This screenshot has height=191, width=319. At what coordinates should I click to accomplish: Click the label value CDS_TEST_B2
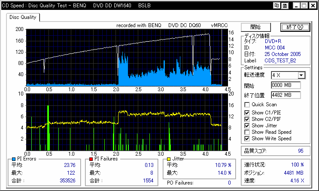pos(280,61)
